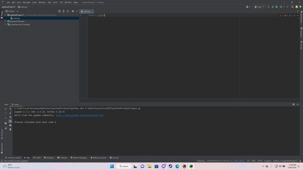Collapse the pythonProject1 root folder
Viewport: 303px width, 170px height.
(x=5, y=15)
